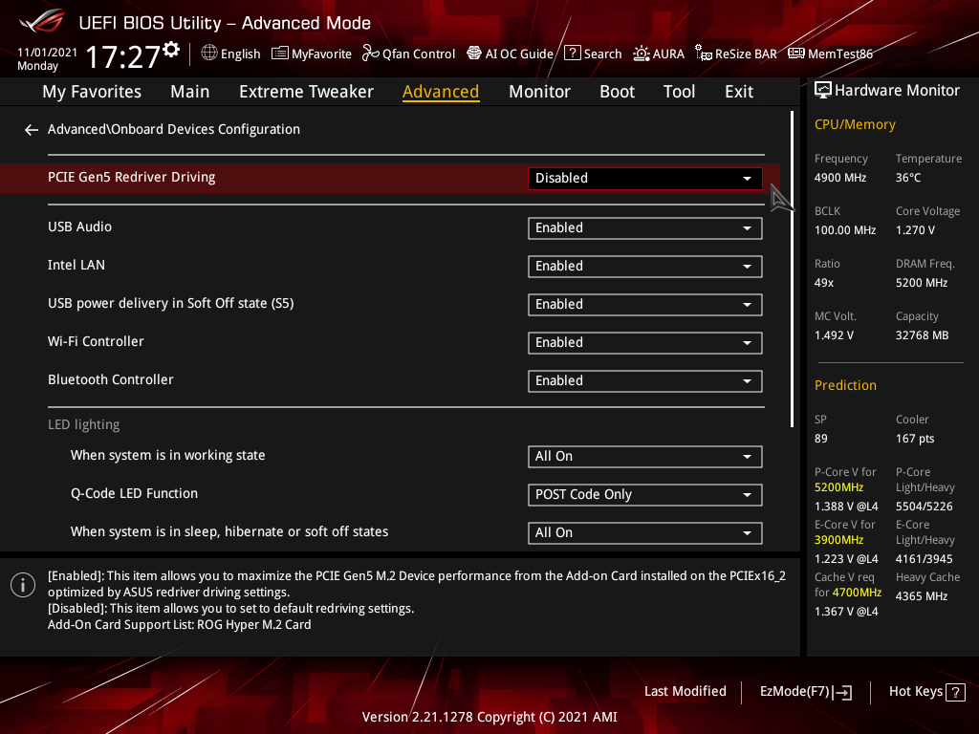Click the Advanced\Onboard Devices Configuration breadcrumb

(174, 129)
